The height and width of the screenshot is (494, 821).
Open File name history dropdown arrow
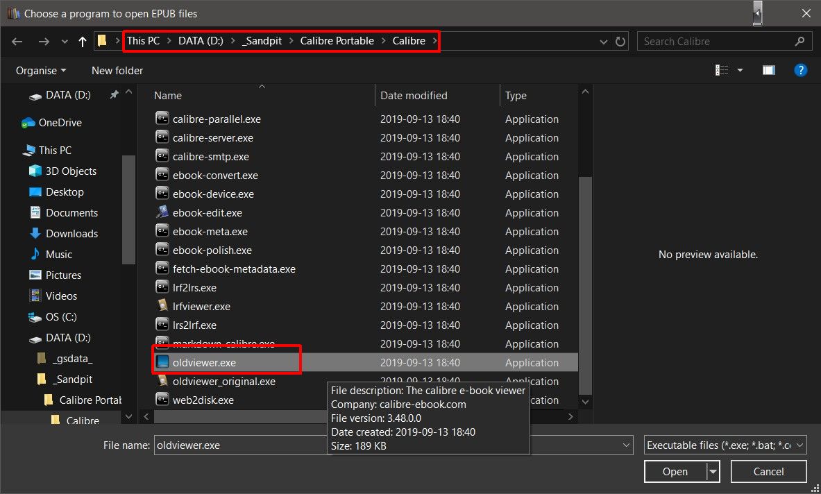point(626,445)
